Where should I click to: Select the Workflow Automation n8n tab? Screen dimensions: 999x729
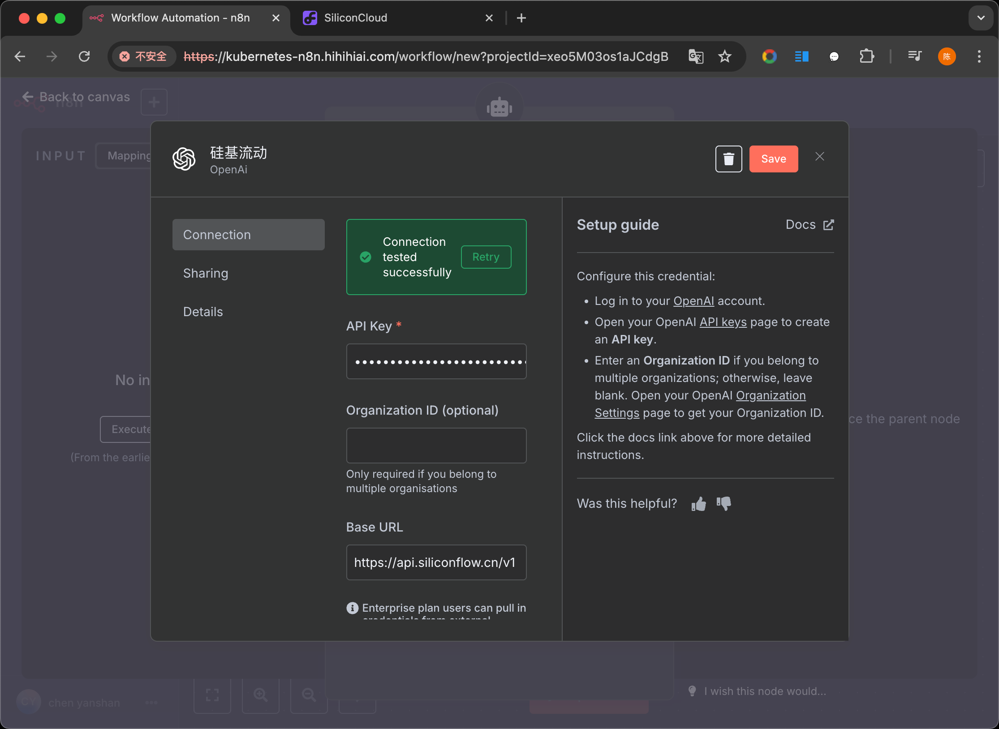pyautogui.click(x=181, y=18)
